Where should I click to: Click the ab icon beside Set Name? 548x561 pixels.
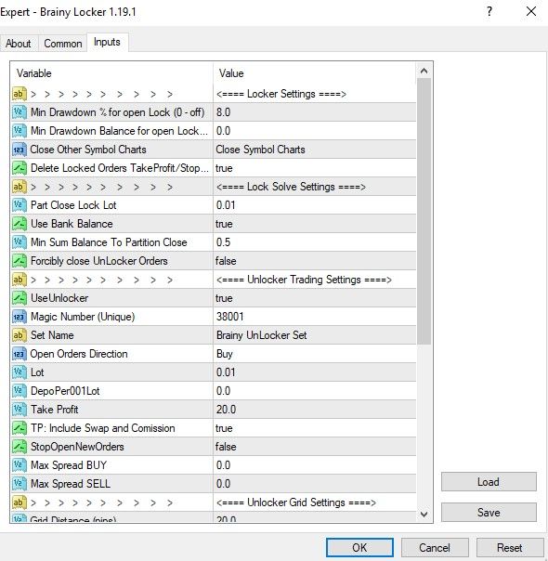pos(19,335)
